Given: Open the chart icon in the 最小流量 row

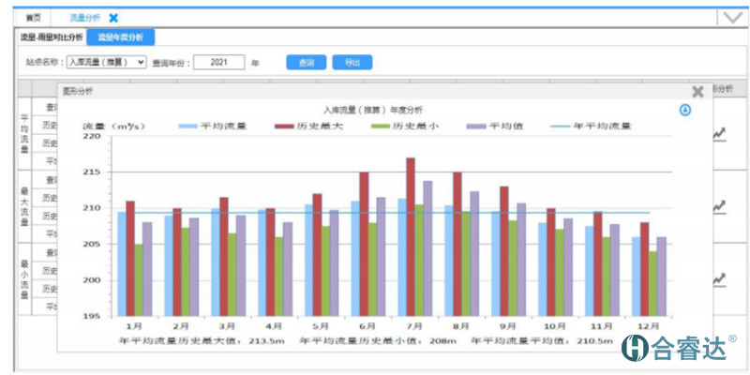Looking at the screenshot, I should click(x=719, y=278).
